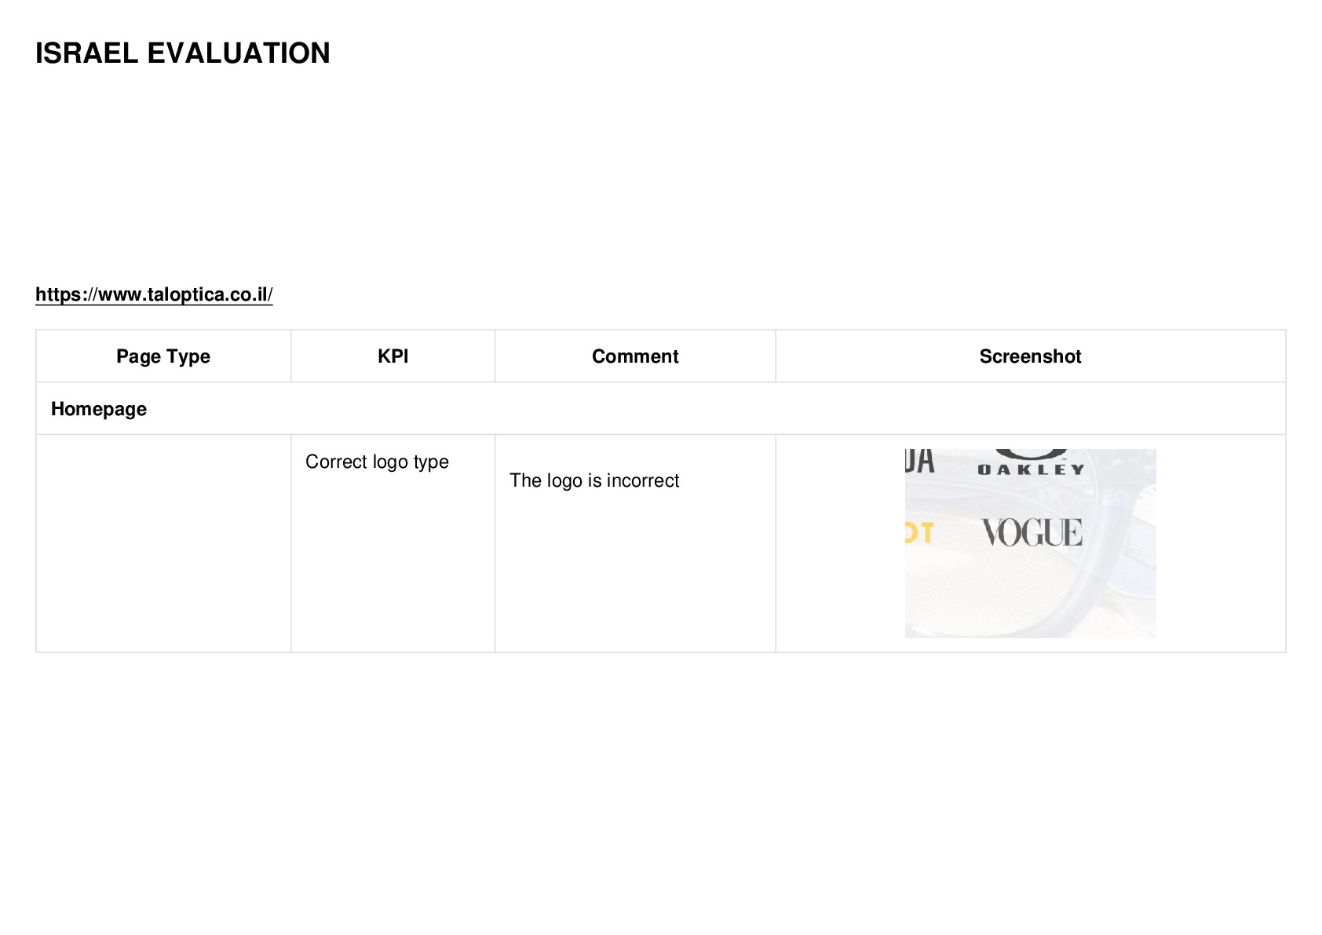This screenshot has width=1322, height=935.
Task: Click the Homepage section row
Action: point(661,409)
